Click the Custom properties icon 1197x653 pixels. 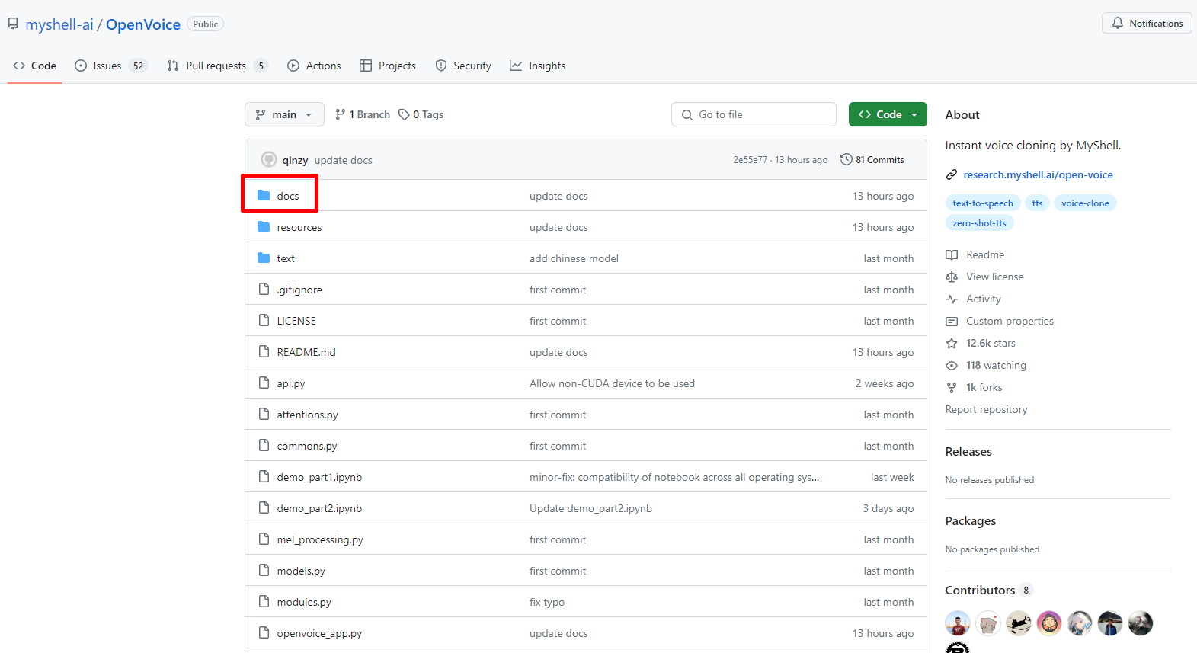(x=952, y=321)
